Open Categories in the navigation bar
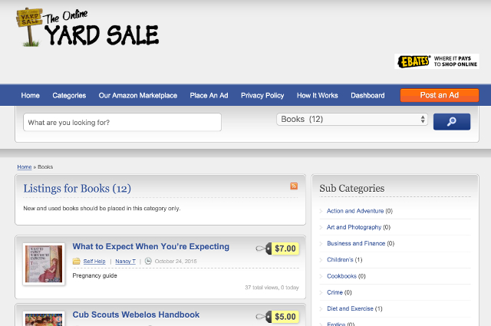491x326 pixels. [69, 96]
